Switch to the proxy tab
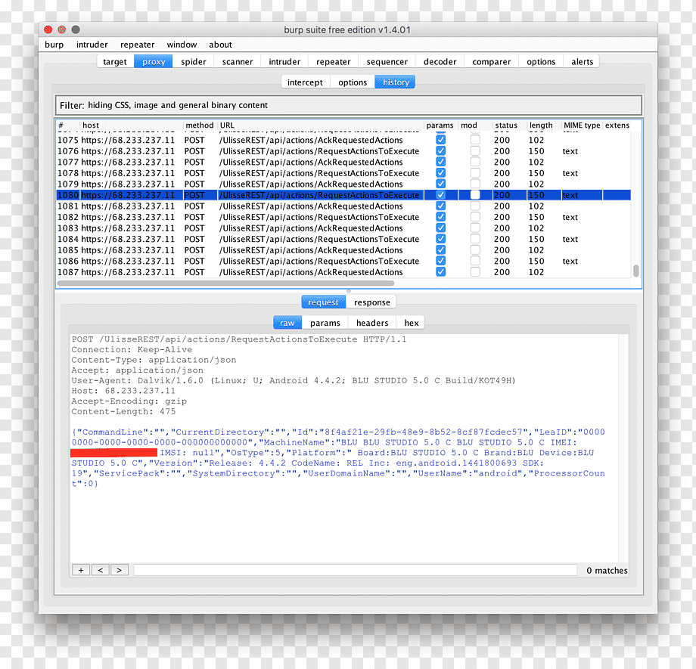 pos(154,62)
